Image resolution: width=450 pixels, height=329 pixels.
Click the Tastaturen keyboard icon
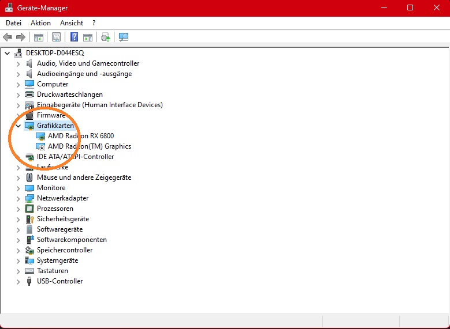coord(29,271)
